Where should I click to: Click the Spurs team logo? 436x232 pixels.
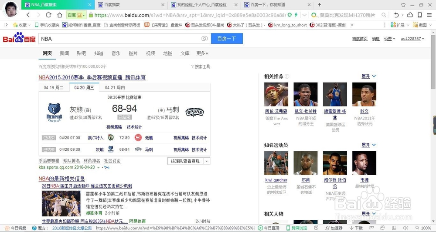click(194, 112)
